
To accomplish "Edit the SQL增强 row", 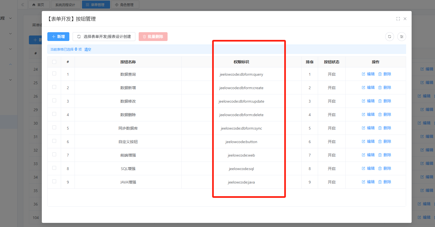I will (x=368, y=168).
